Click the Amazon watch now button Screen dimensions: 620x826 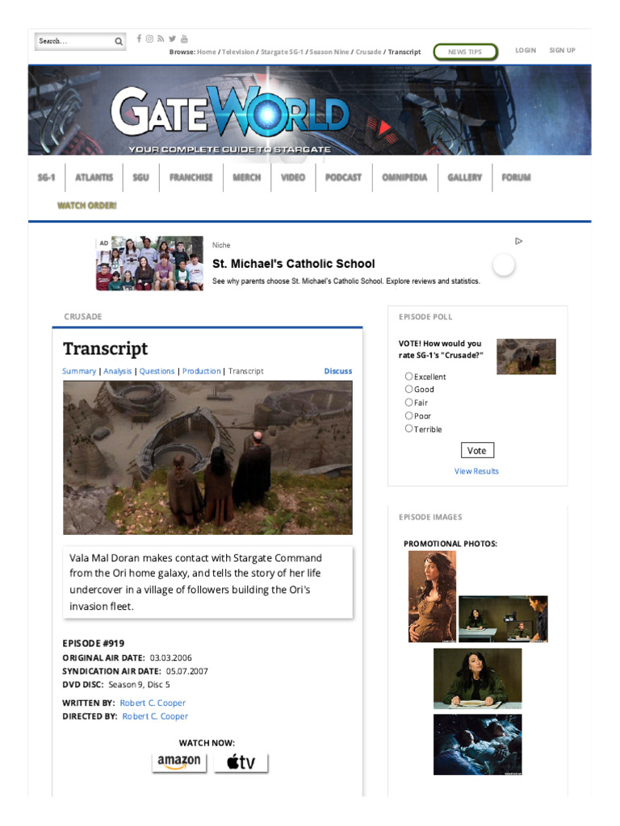[179, 761]
